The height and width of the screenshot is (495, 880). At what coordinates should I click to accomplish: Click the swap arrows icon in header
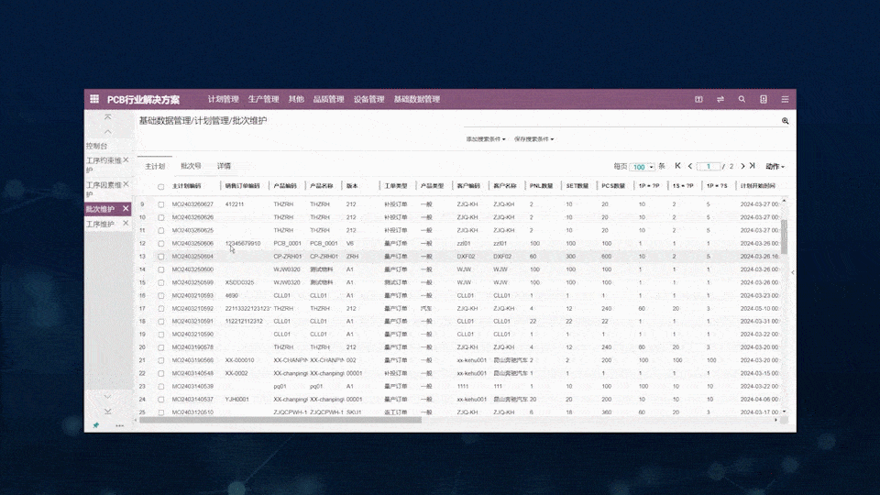(720, 99)
